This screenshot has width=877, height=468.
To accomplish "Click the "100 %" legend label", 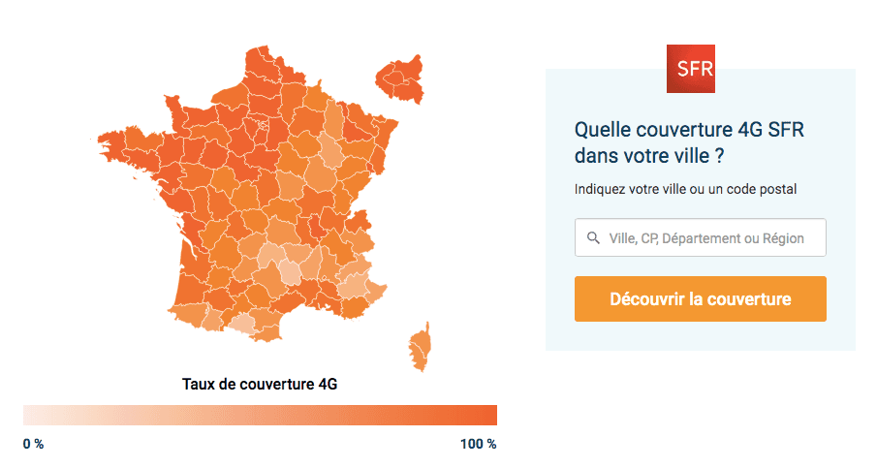I will pos(478,444).
